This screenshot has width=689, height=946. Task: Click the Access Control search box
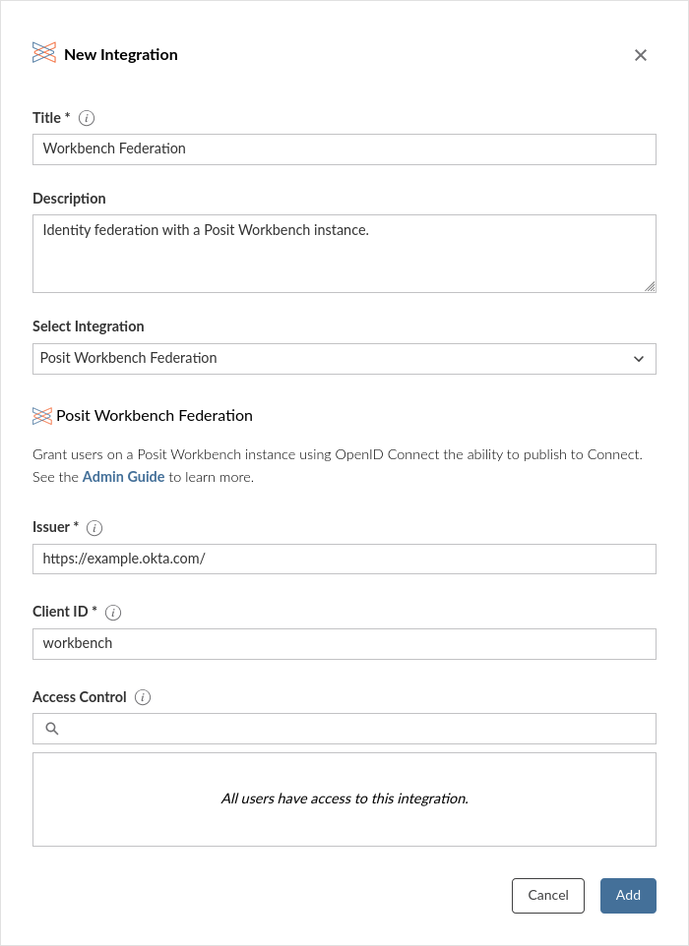point(344,728)
